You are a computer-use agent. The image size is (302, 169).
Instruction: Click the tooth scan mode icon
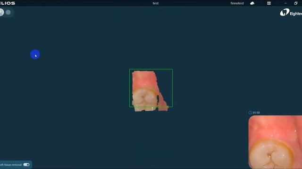[x=1, y=12]
